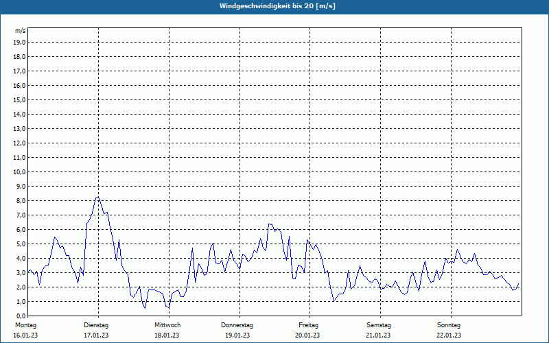
Task: Click the 2,0 y-axis label
Action: 21,287
